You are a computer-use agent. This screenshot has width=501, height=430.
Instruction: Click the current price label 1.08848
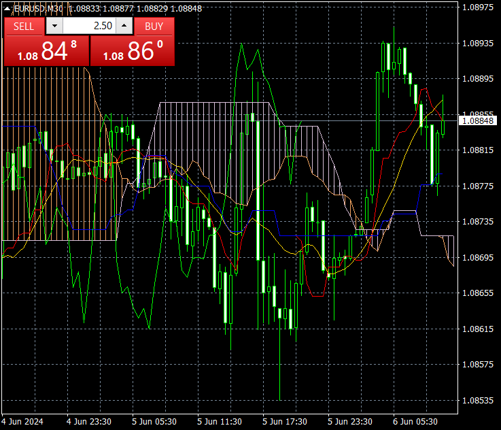point(478,121)
